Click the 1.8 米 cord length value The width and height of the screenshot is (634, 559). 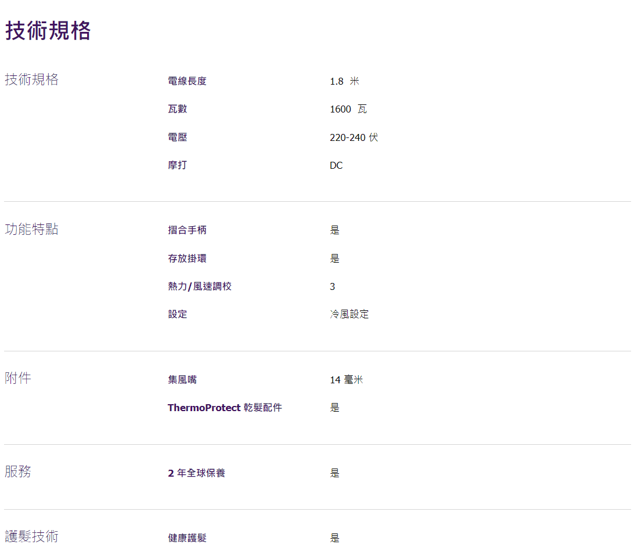[344, 81]
